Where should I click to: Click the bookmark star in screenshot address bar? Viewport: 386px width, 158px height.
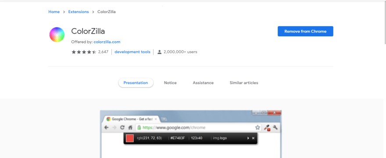(x=257, y=127)
